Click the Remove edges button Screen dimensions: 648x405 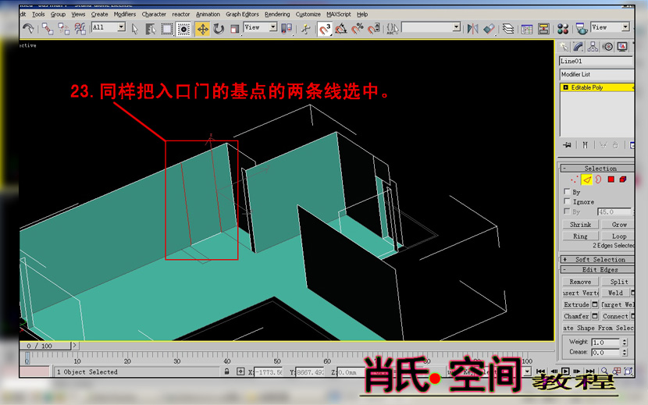click(x=580, y=282)
